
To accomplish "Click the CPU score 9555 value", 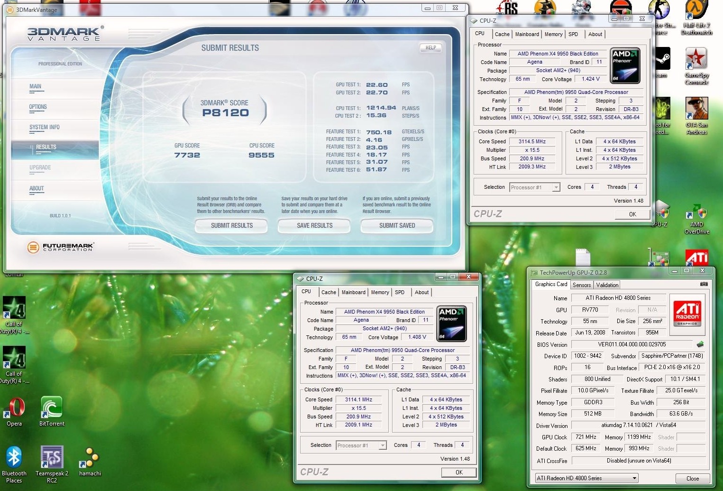I will pos(261,155).
